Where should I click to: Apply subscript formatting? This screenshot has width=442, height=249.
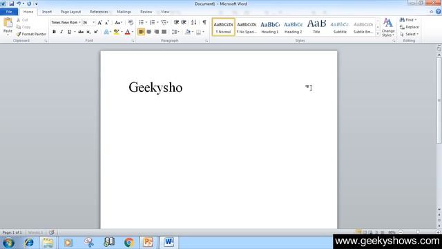[88, 32]
